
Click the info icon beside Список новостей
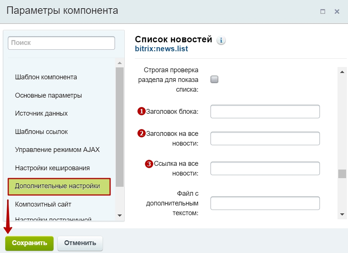pos(221,40)
